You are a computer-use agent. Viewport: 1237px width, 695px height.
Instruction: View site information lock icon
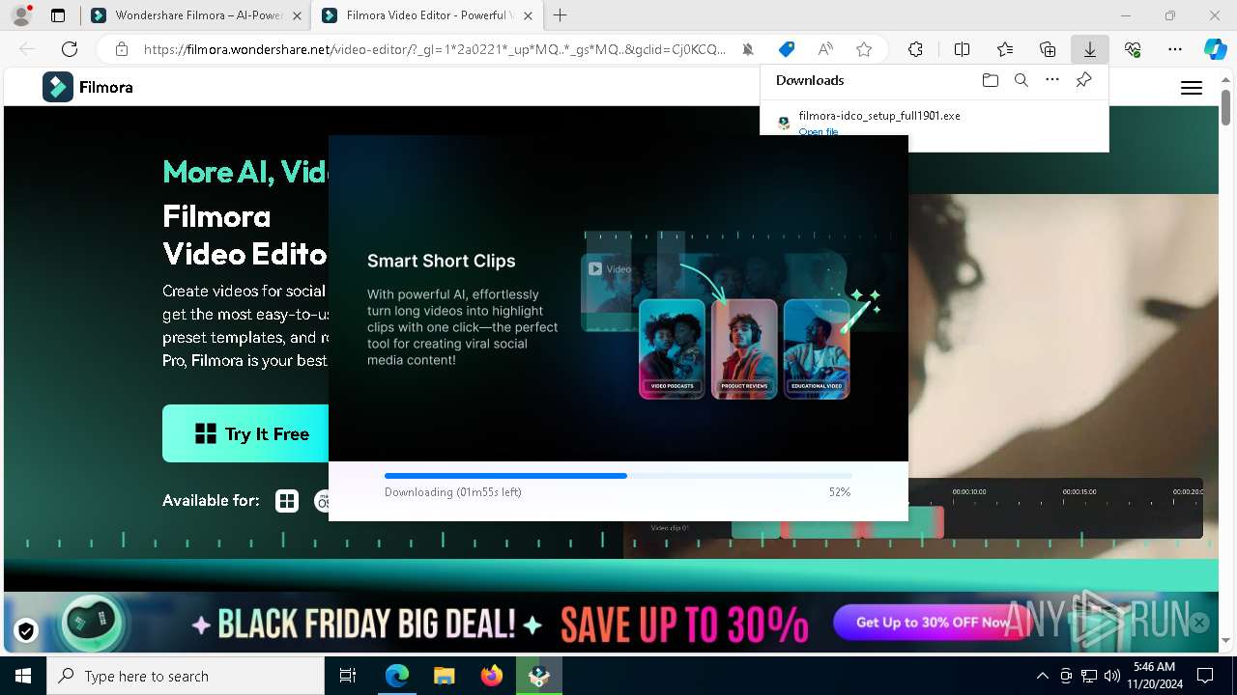tap(121, 49)
